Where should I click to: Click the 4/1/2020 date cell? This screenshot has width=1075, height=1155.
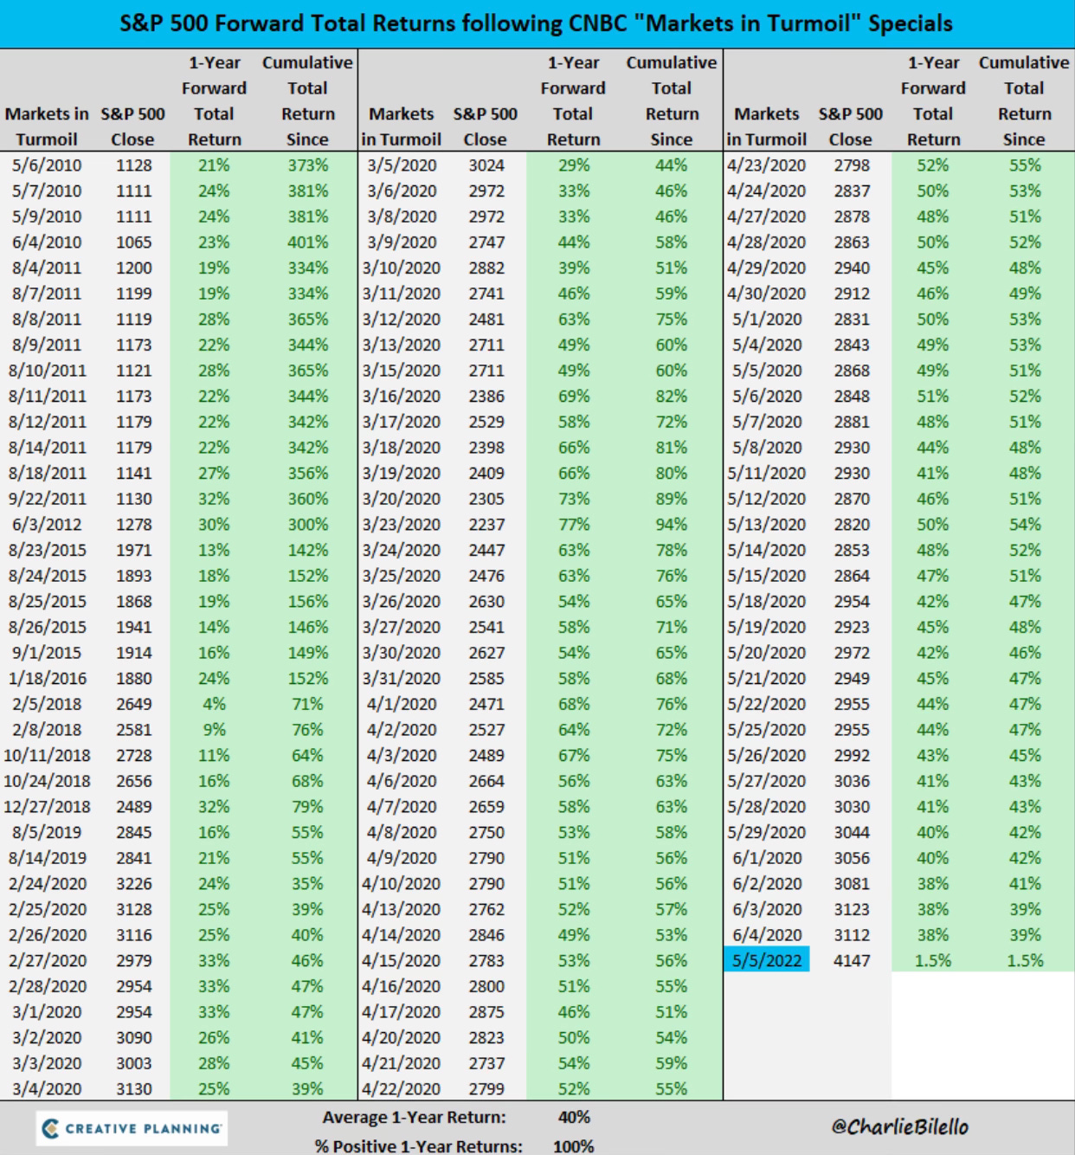[402, 704]
